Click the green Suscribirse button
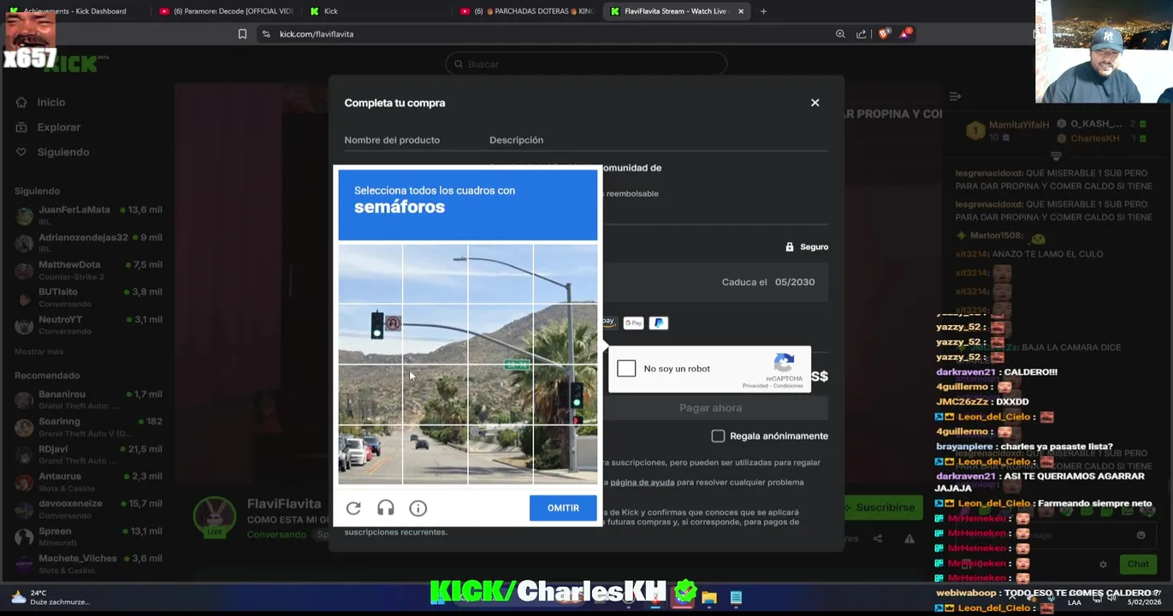The width and height of the screenshot is (1173, 616). 884,507
